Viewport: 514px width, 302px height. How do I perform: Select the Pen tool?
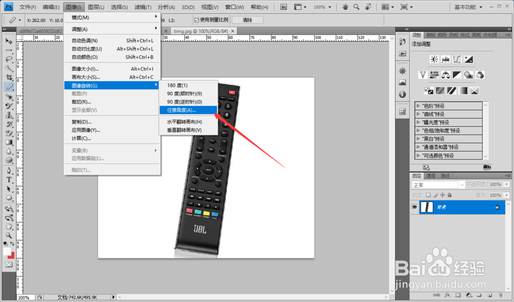tap(9, 171)
